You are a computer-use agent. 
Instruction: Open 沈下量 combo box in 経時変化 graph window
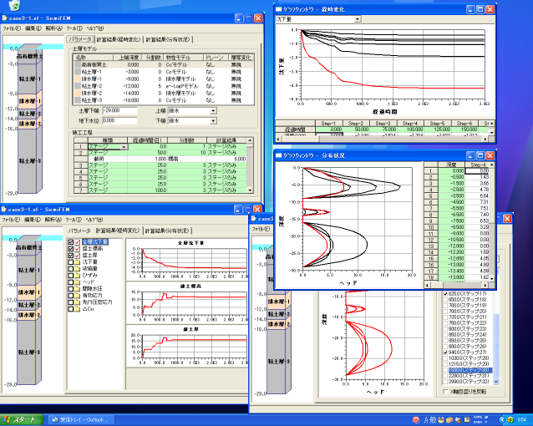click(x=358, y=19)
